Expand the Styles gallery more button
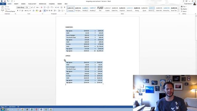This screenshot has width=197, height=111. tap(179, 11)
